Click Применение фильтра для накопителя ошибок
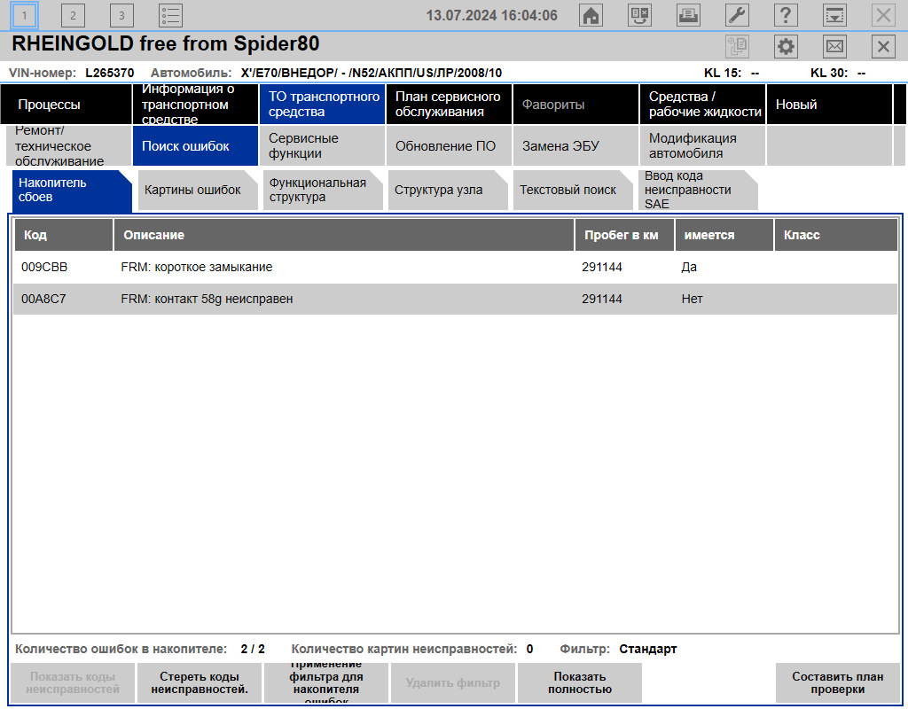Image resolution: width=908 pixels, height=709 pixels. [x=326, y=683]
